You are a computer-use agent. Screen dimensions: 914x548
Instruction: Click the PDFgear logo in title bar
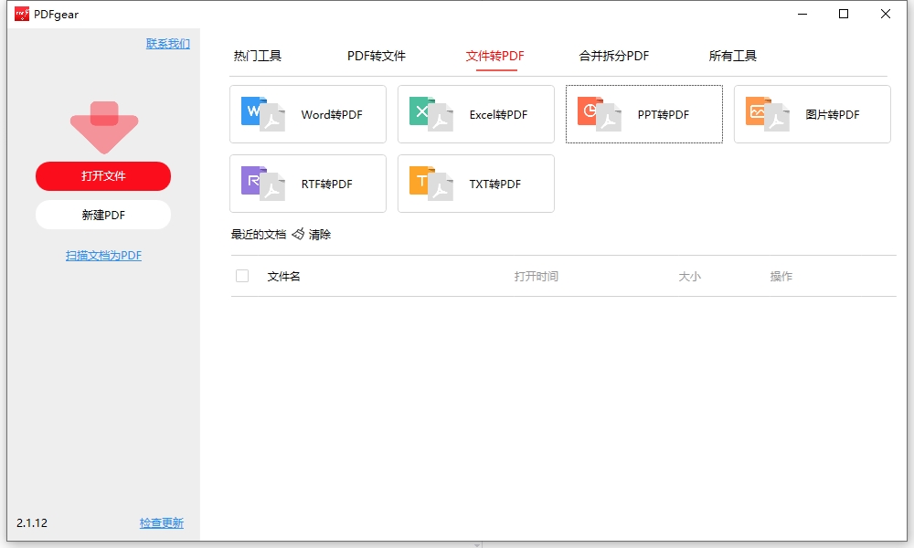click(x=22, y=14)
